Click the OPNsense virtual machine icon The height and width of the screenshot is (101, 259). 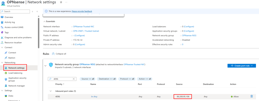(3, 4)
